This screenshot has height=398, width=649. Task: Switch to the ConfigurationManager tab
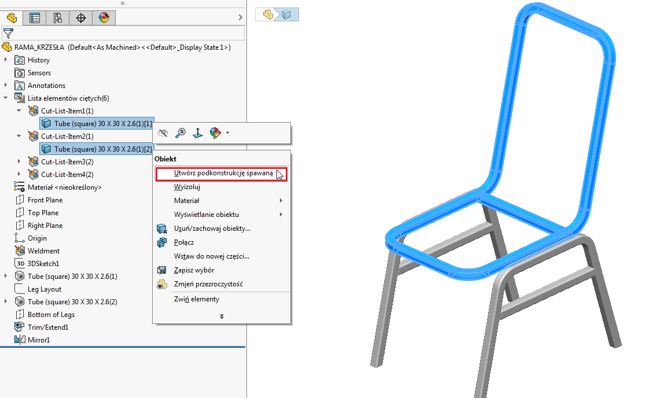coord(58,18)
